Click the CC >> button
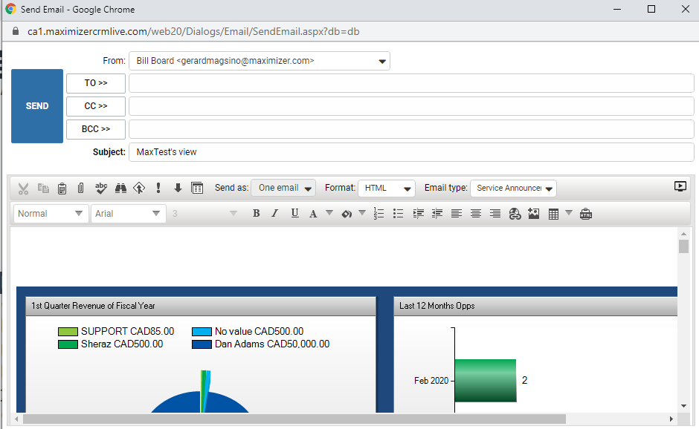Screen dimensions: 699x429 pos(96,106)
